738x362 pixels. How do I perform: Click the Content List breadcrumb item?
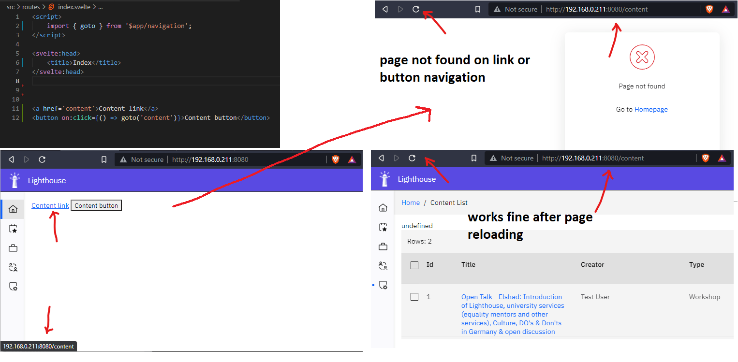click(x=449, y=203)
